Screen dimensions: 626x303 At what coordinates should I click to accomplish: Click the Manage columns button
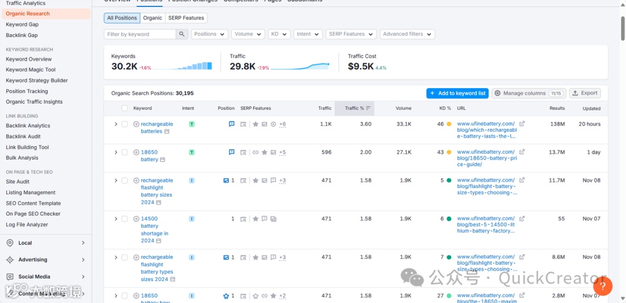(529, 93)
